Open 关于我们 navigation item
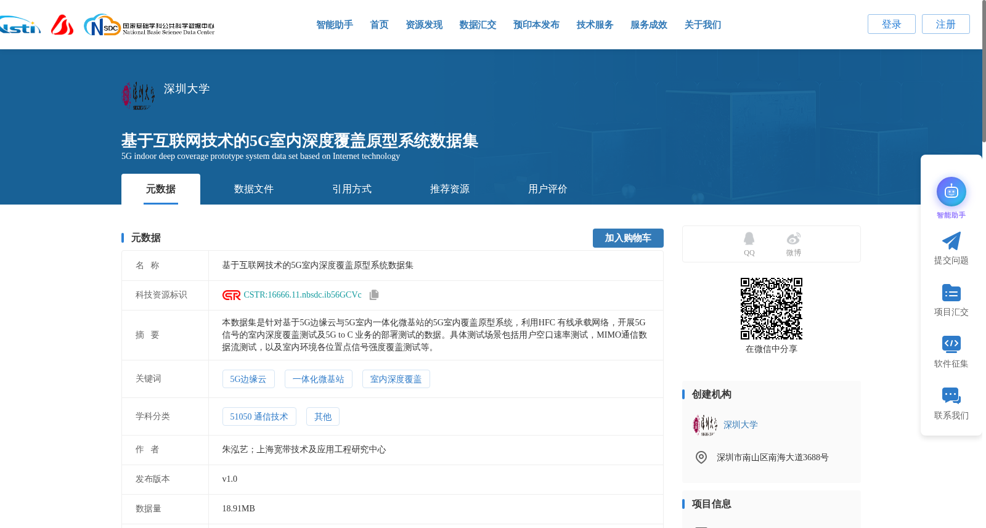This screenshot has height=528, width=986. 703,25
